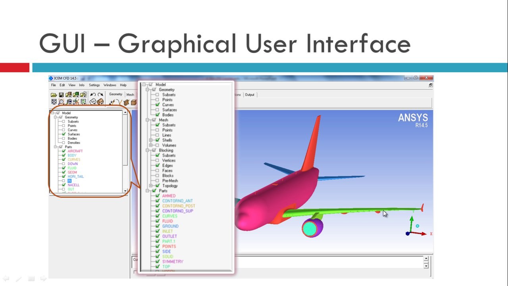Toggle the BODY part checkbox
This screenshot has width=508, height=286.
63,155
